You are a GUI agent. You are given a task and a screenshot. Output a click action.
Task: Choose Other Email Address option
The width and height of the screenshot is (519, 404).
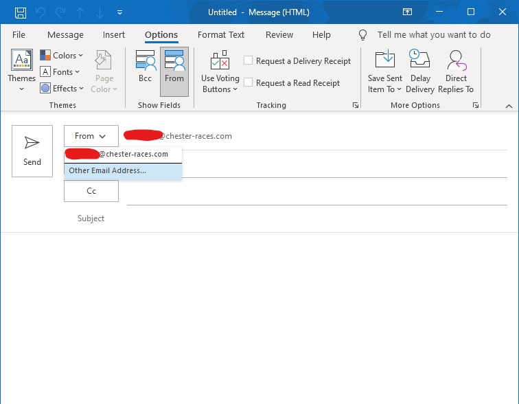(123, 171)
